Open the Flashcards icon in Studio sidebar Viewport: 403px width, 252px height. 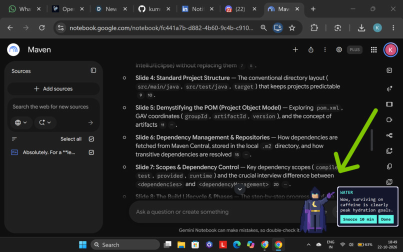coord(389,166)
